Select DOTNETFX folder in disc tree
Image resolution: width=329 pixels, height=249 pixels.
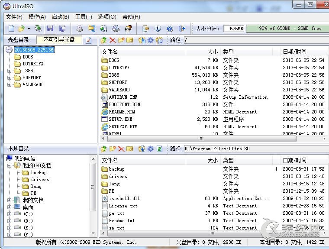click(33, 64)
